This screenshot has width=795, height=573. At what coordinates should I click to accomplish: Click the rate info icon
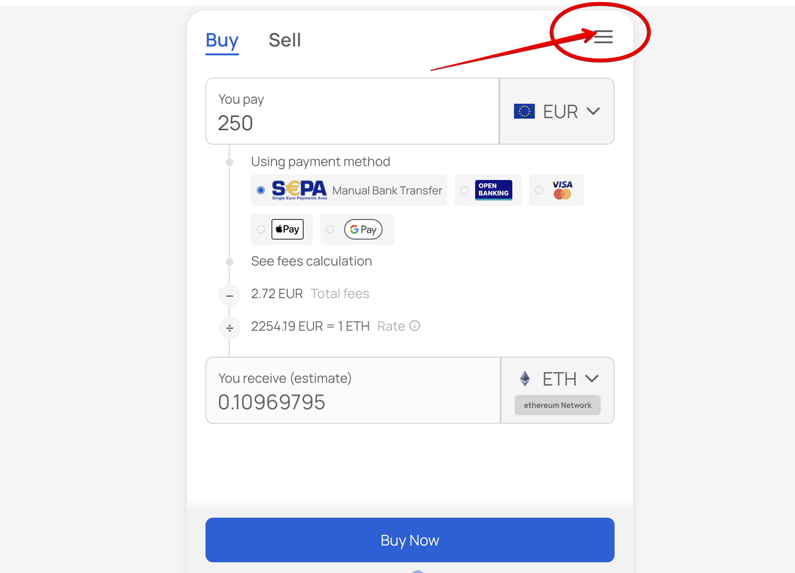(x=415, y=326)
